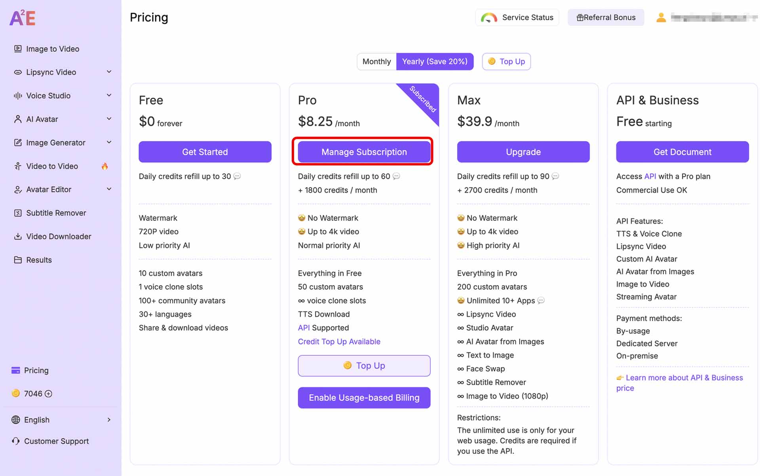Open Results in the sidebar

(39, 260)
